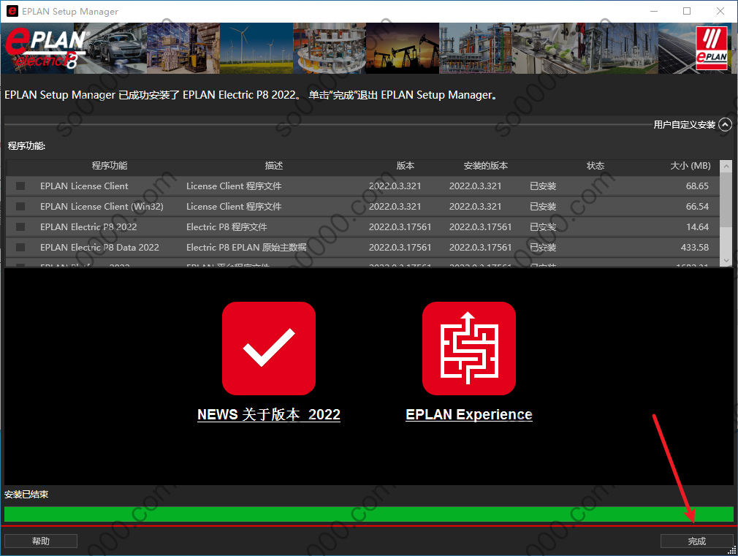
Task: Click the 用户自定义安装 label
Action: [685, 125]
